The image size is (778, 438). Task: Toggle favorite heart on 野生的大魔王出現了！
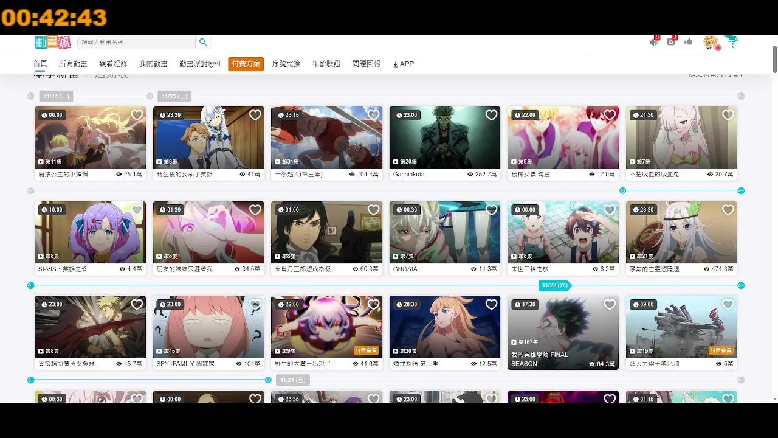point(373,304)
